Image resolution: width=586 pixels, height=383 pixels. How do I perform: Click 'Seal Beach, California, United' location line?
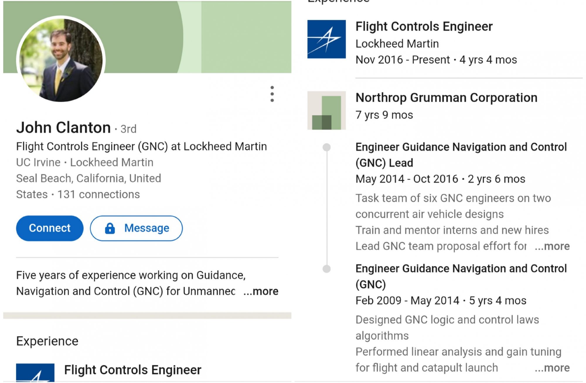pos(88,178)
